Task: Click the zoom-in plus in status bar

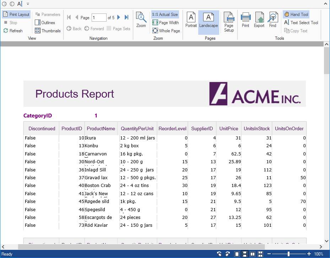Action: pos(309,254)
